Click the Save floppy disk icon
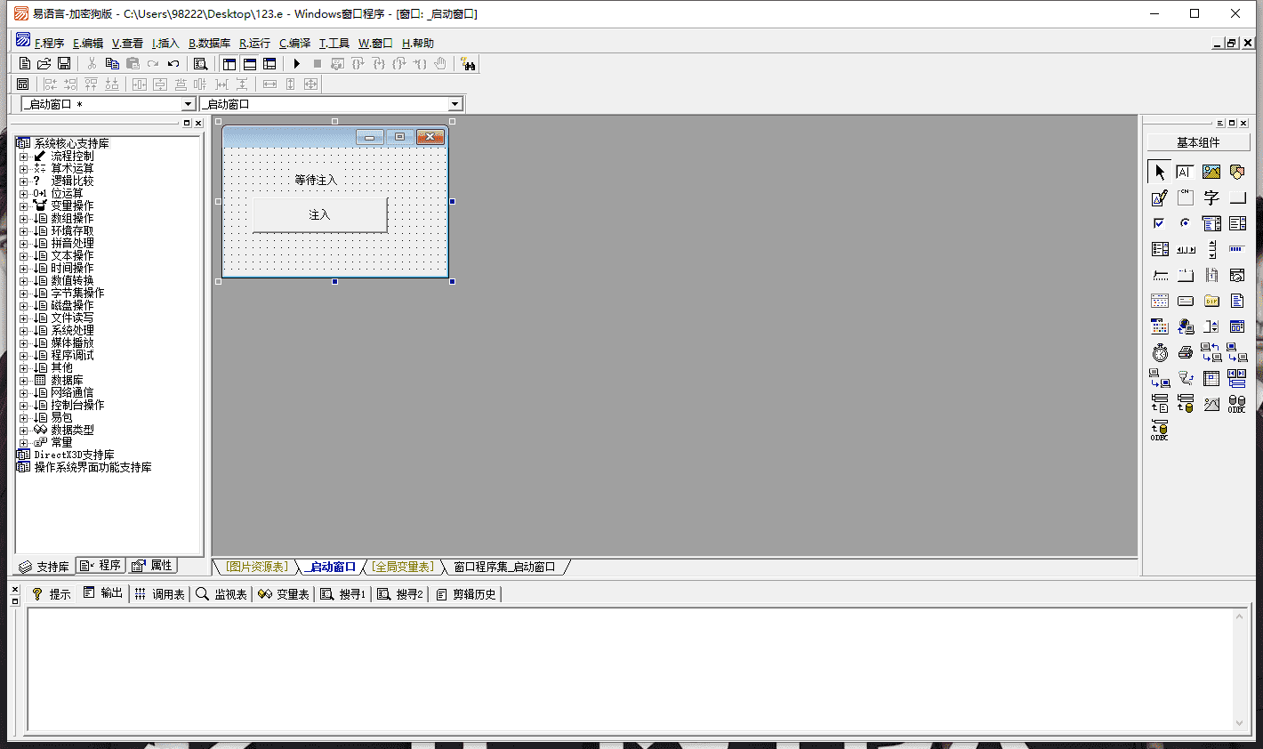 pos(64,64)
